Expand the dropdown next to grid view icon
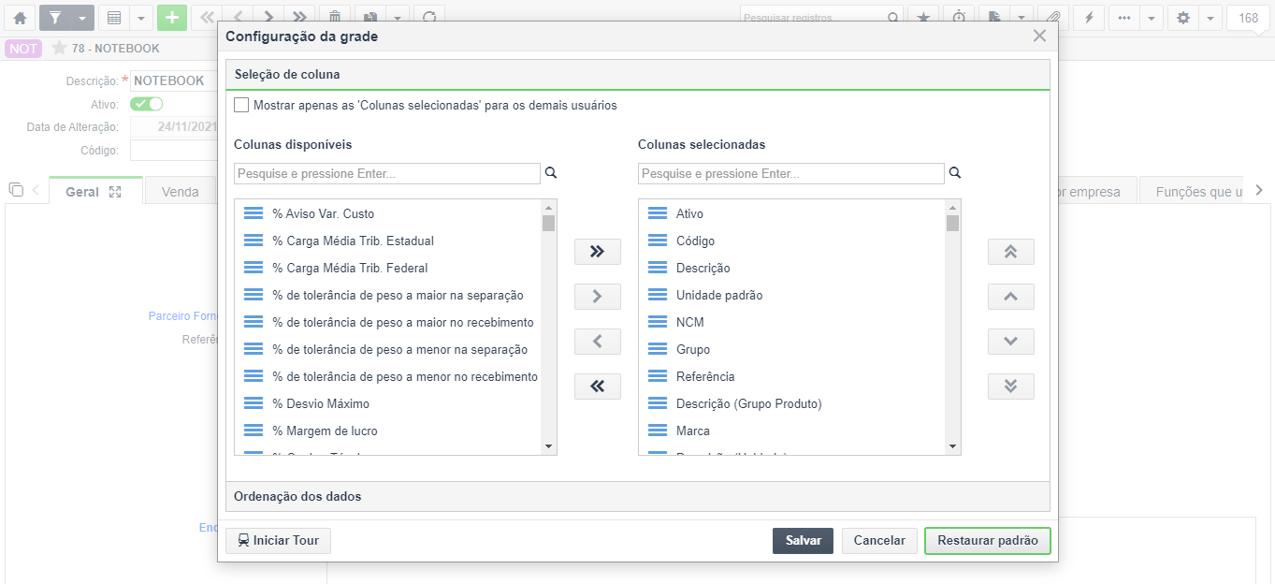Screen dimensions: 1275x584 pos(141,18)
